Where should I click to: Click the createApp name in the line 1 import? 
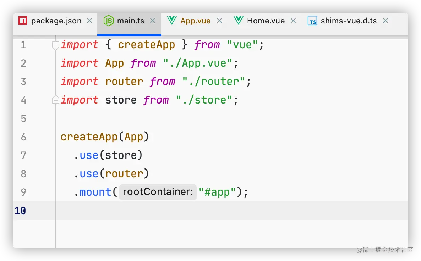(146, 45)
